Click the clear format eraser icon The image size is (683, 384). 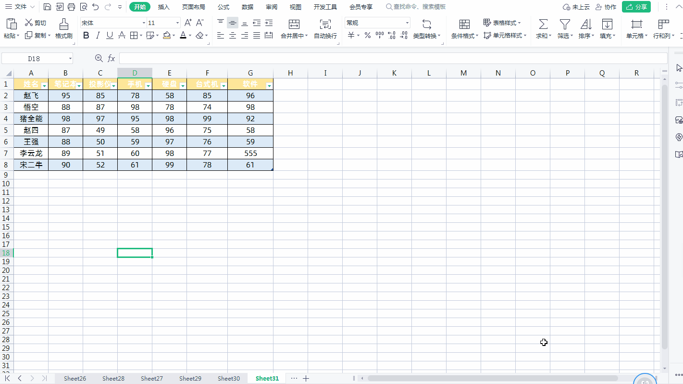coord(200,35)
